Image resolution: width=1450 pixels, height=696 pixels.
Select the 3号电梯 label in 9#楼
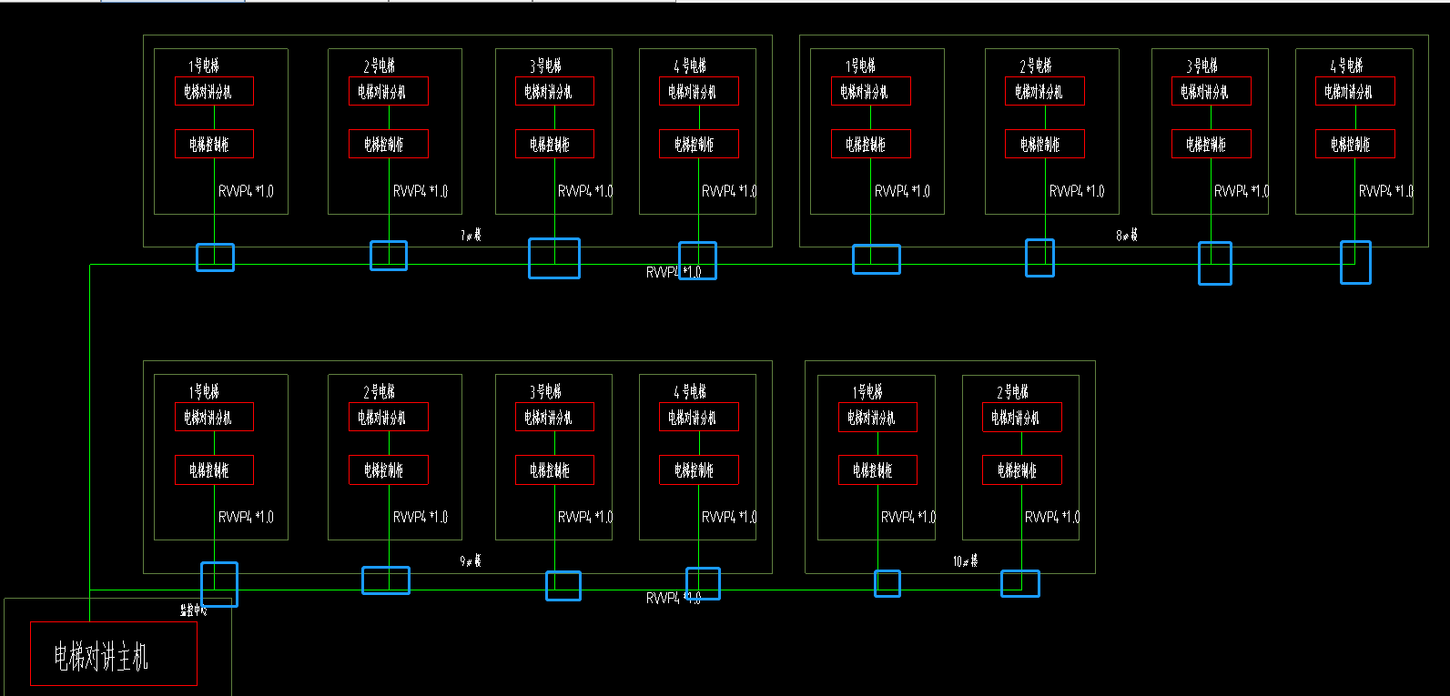pyautogui.click(x=545, y=391)
